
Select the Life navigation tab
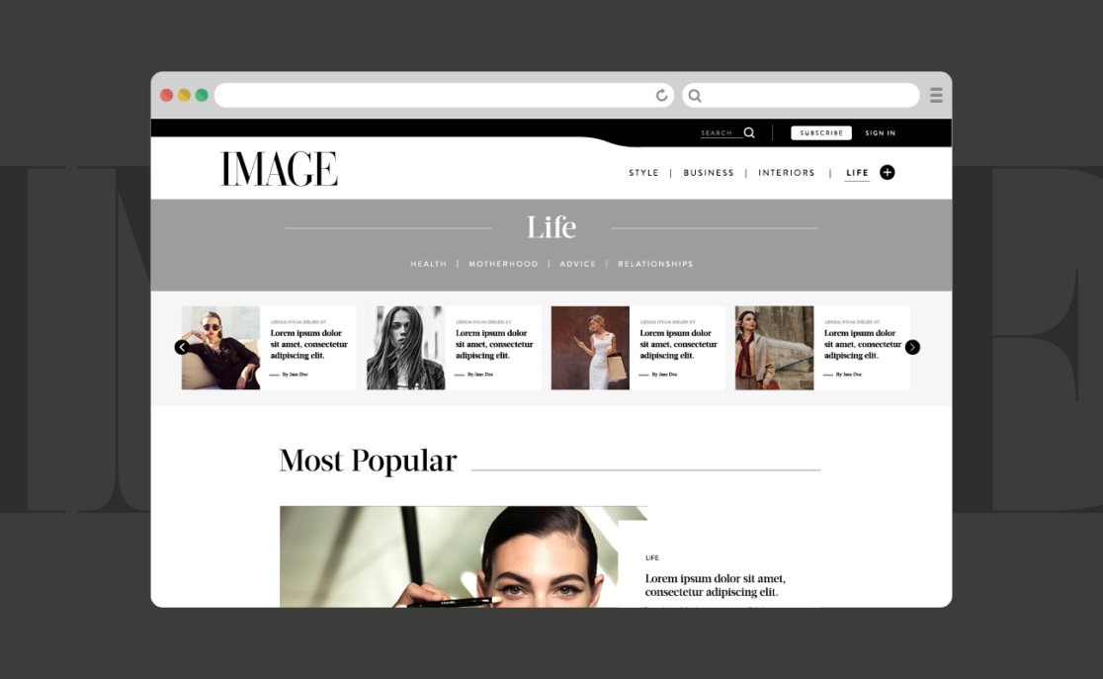tap(857, 173)
